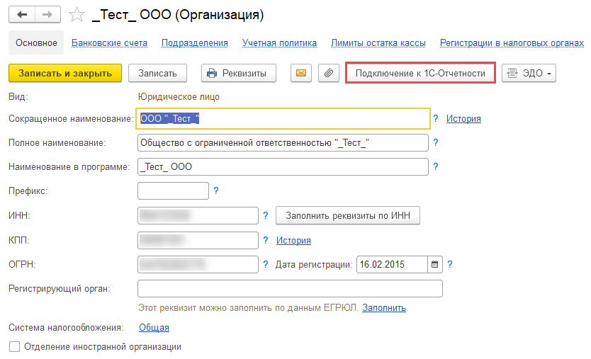Click the paperclip attachments icon
Screen dimensions: 591x359
[x=327, y=73]
